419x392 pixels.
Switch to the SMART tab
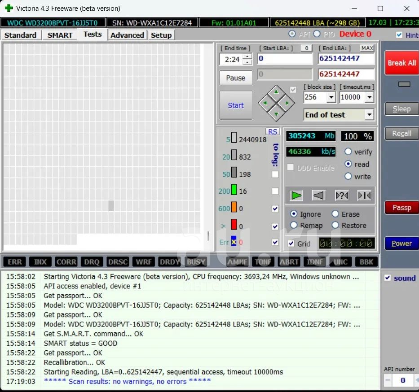coord(60,35)
